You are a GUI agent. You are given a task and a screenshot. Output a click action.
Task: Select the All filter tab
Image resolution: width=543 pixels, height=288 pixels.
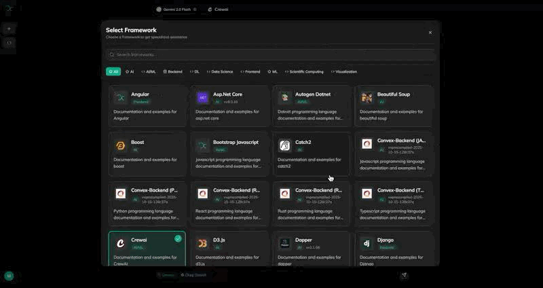click(113, 72)
